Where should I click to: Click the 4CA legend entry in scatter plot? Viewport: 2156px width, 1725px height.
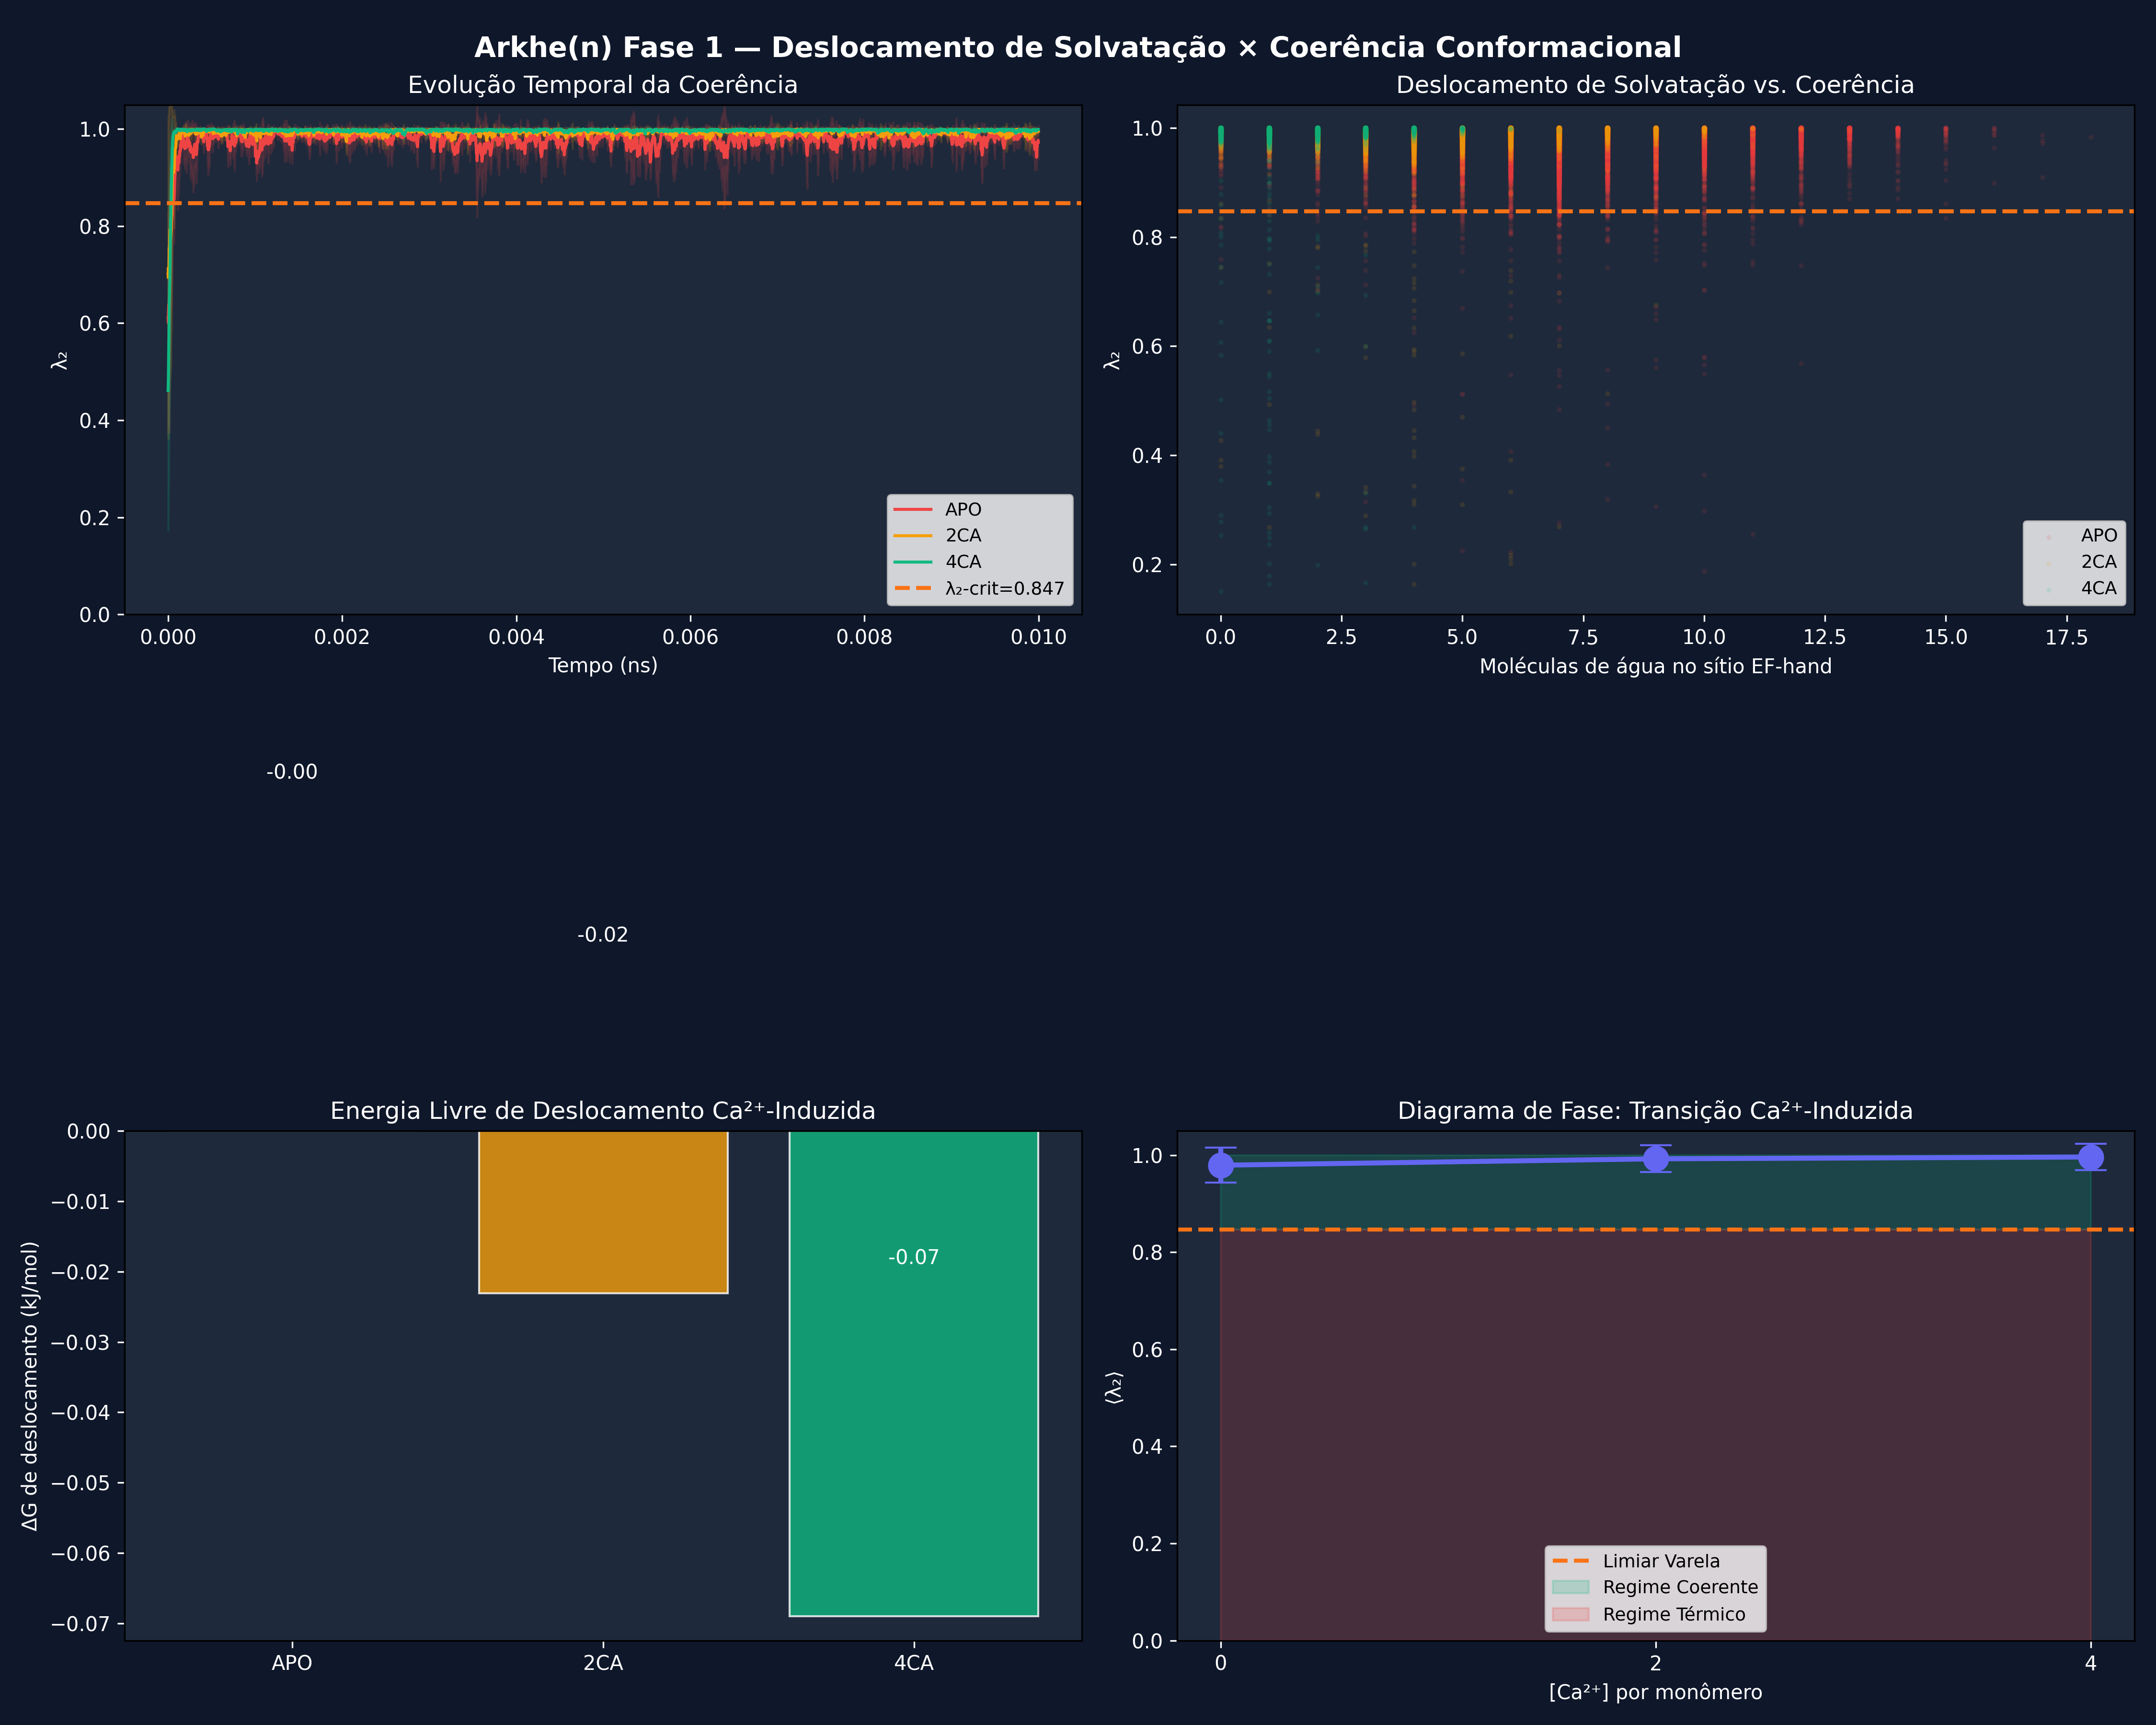click(x=2098, y=588)
